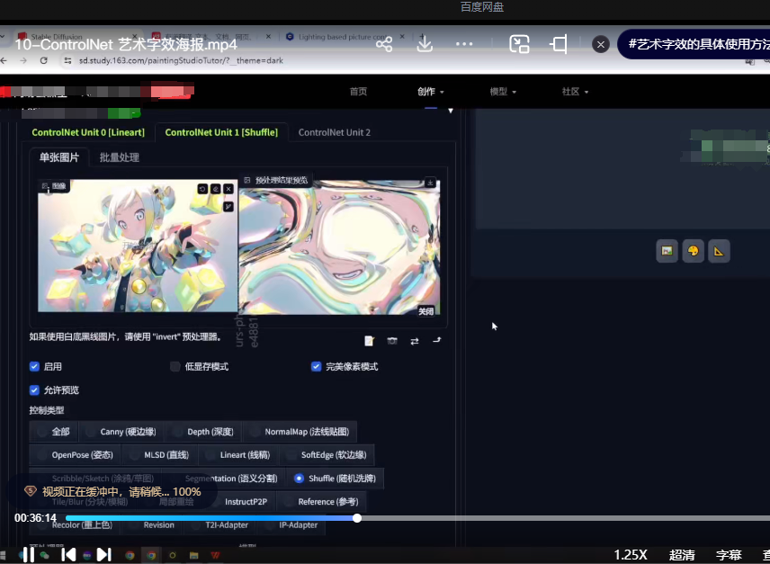Open the three-dots more options menu
Screen dimensions: 770x564
coord(464,44)
